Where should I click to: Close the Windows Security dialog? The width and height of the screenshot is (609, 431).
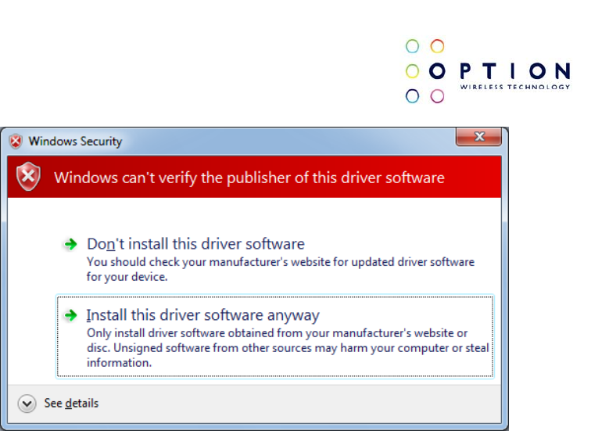click(478, 136)
